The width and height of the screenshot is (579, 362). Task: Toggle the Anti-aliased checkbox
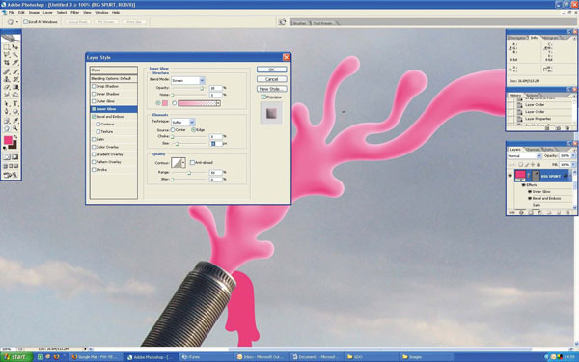(192, 162)
